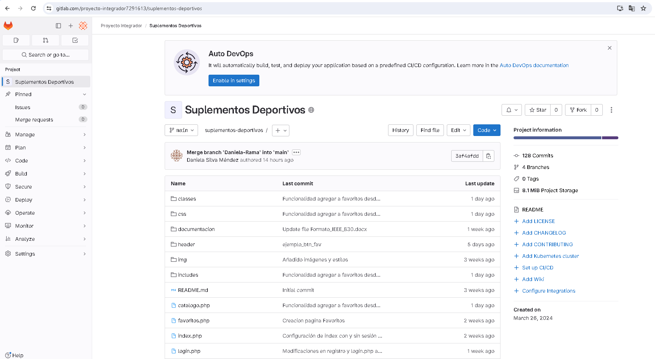Expand the Monitor menu

[46, 226]
